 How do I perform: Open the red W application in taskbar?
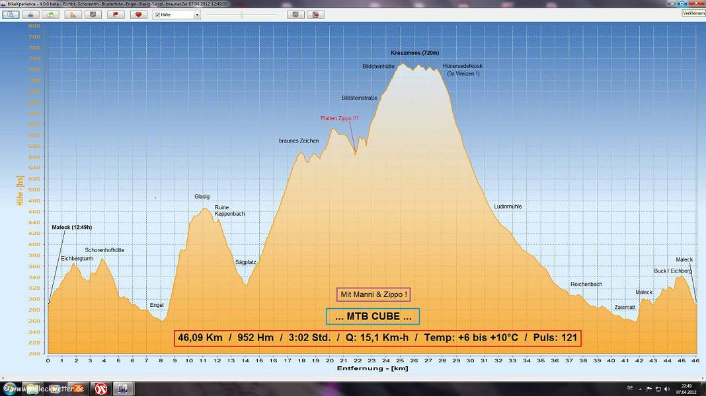(101, 387)
